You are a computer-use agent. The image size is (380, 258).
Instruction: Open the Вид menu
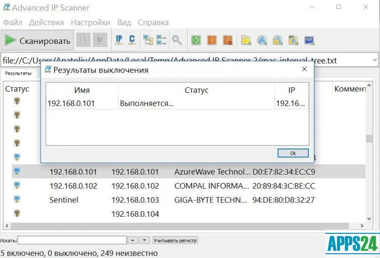pos(124,22)
